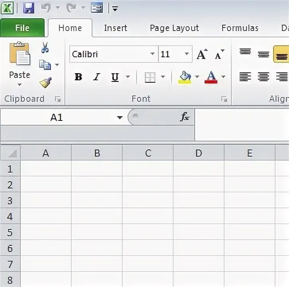Image resolution: width=289 pixels, height=287 pixels.
Task: Click the Select All corner triangle
Action: click(13, 153)
